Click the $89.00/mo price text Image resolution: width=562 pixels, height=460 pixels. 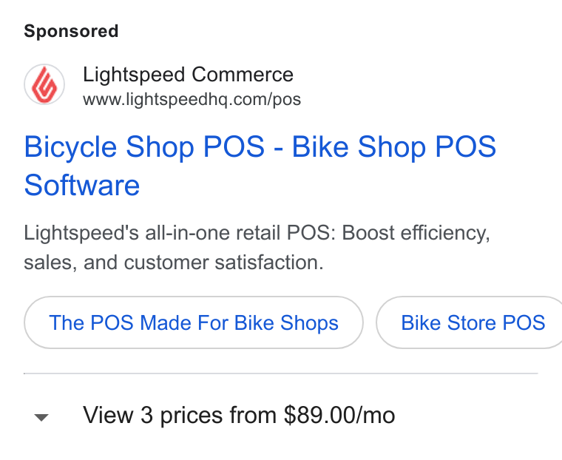(339, 416)
